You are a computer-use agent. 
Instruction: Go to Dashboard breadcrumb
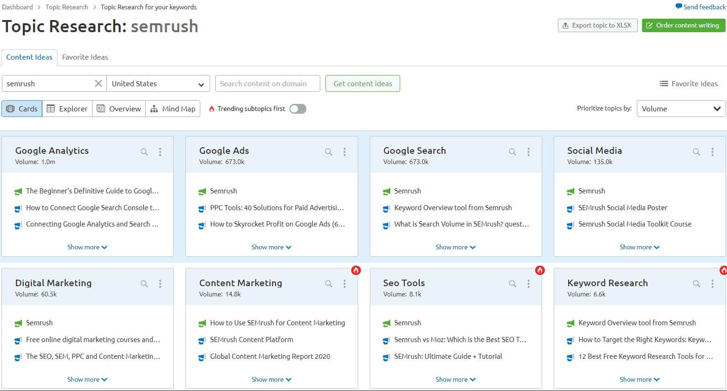17,7
